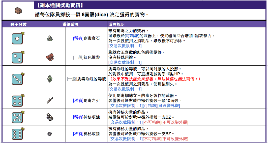The image size is (268, 144).
Task: Click the spider venom bottle icon
Action: [x=50, y=79]
